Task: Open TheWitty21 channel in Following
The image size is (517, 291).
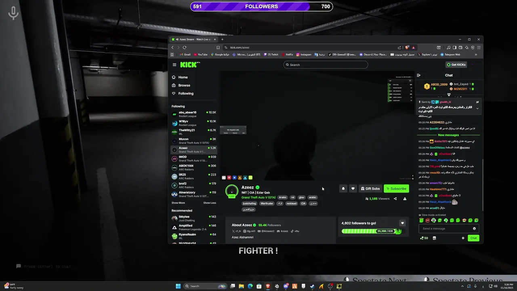Action: (194, 132)
